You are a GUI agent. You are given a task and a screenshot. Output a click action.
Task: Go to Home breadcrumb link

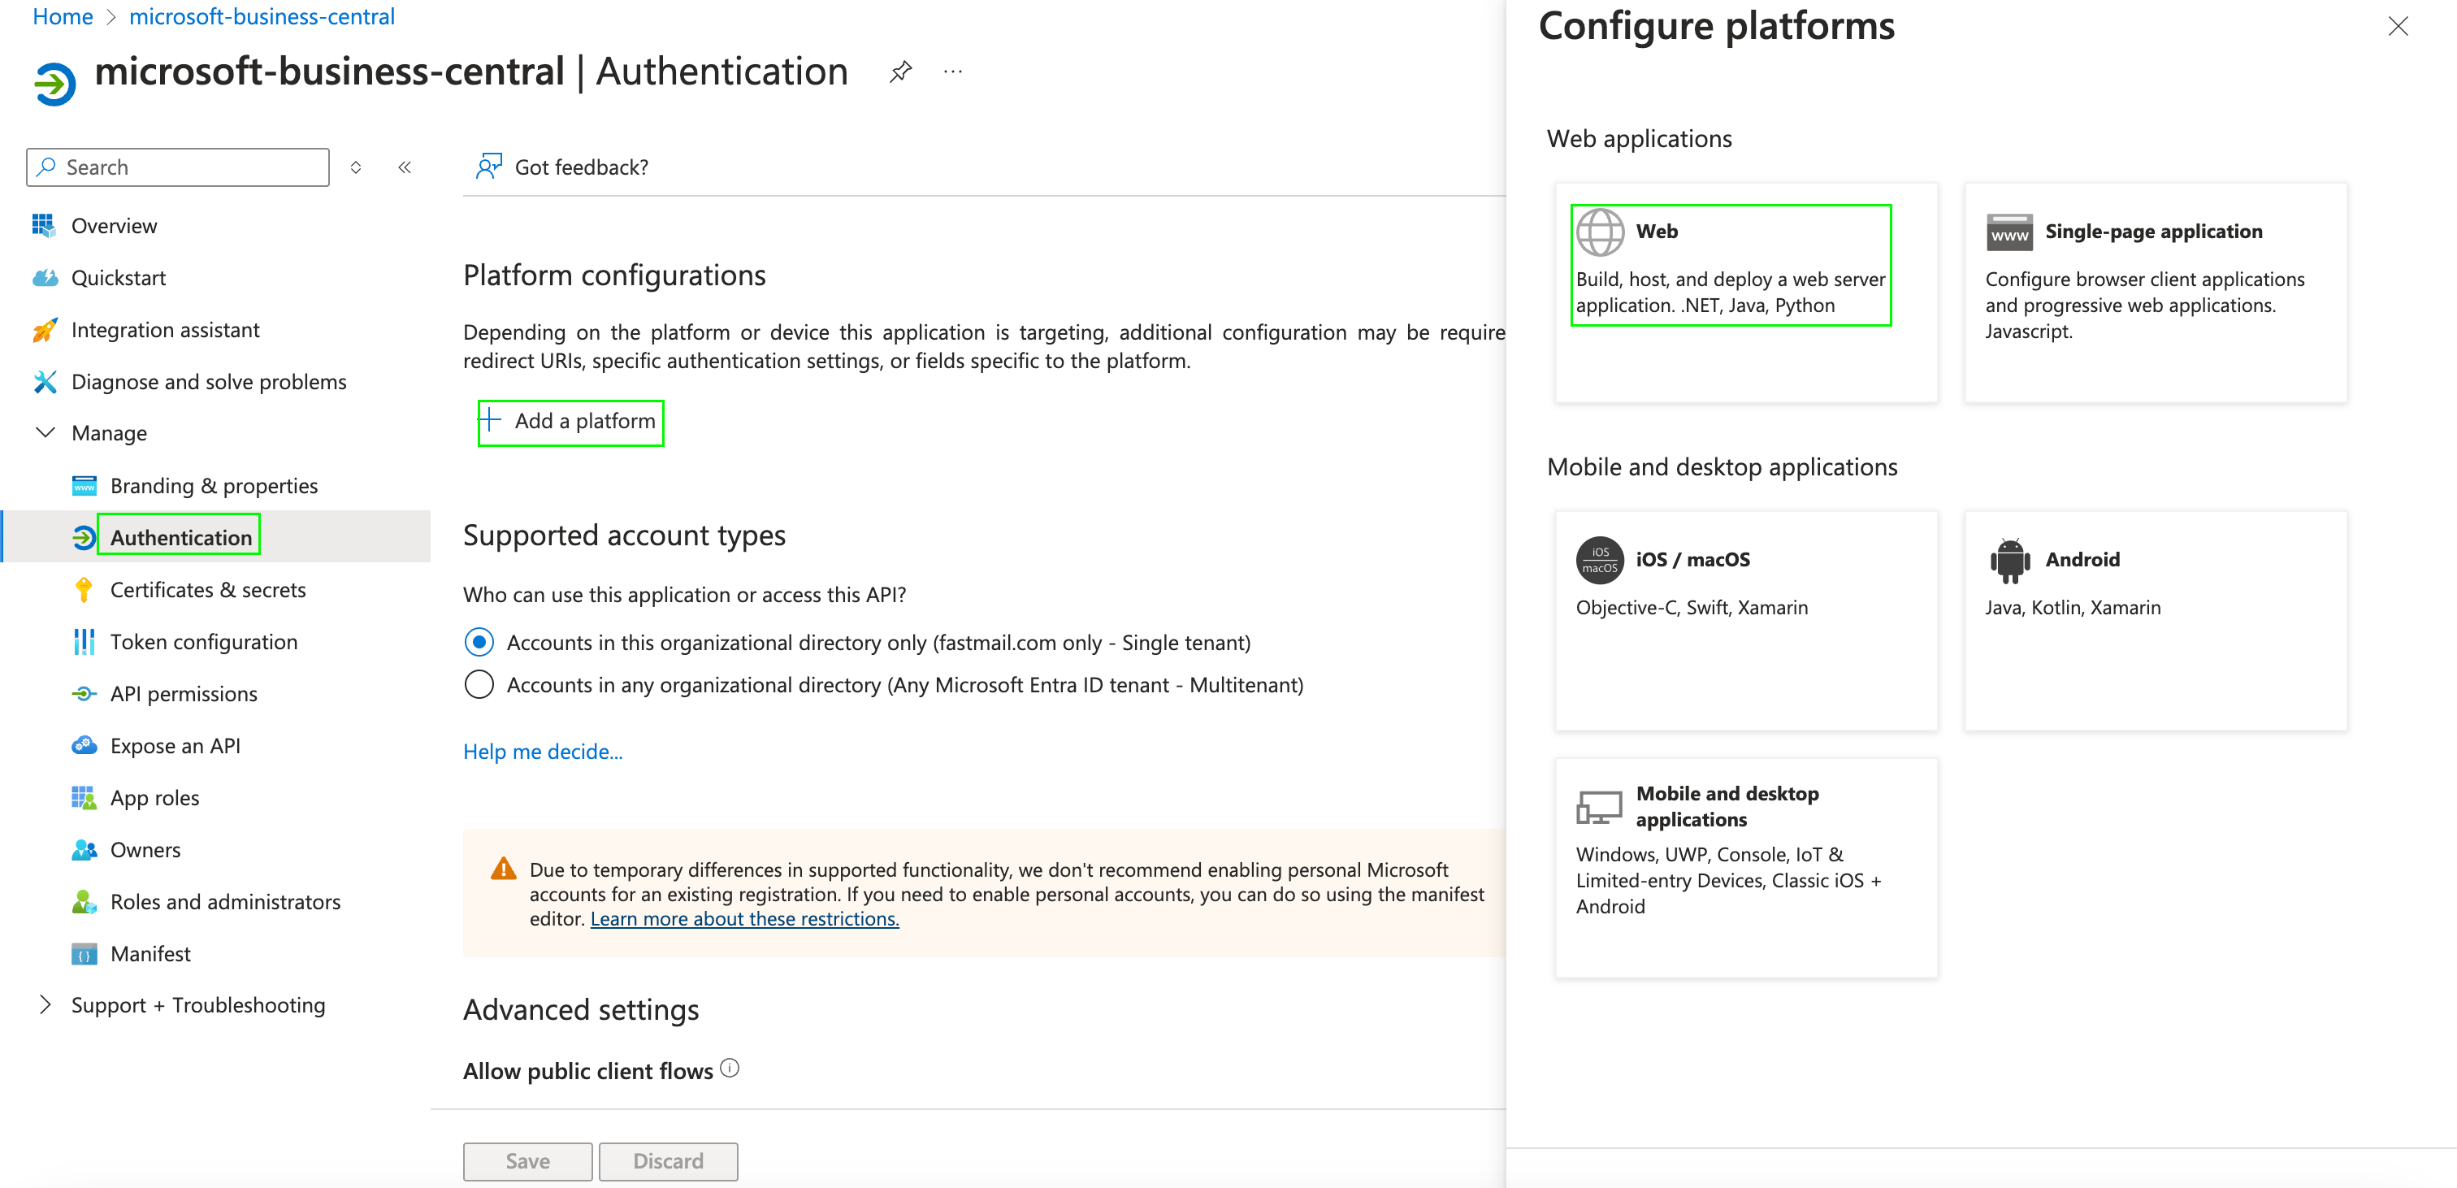tap(63, 16)
